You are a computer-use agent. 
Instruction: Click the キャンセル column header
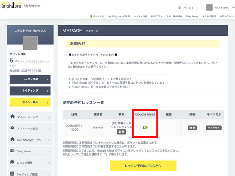click(214, 114)
